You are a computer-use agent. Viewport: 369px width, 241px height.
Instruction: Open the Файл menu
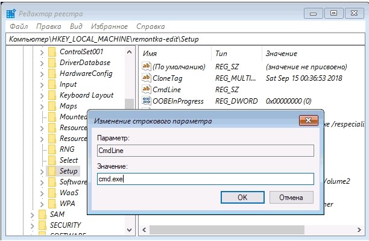tap(19, 27)
